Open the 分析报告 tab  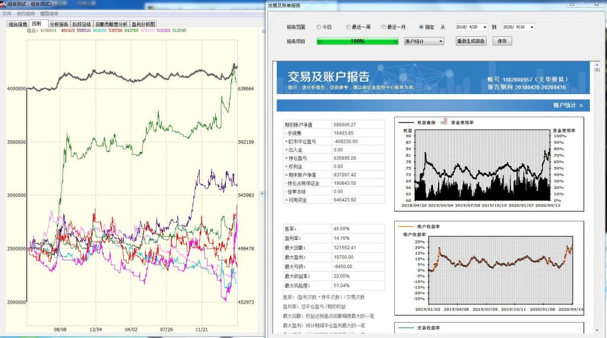[59, 24]
